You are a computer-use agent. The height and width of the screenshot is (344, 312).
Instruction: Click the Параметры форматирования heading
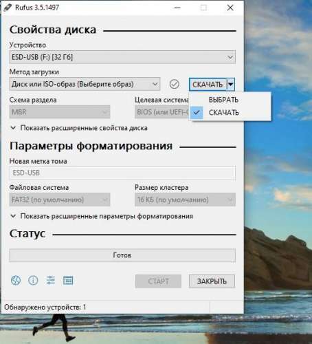pos(91,146)
